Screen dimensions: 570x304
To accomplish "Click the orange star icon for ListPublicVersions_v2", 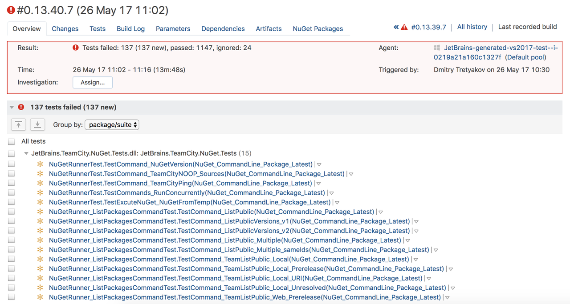I will click(x=41, y=231).
